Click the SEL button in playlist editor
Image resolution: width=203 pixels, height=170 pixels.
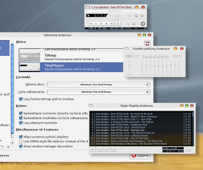click(106, 149)
